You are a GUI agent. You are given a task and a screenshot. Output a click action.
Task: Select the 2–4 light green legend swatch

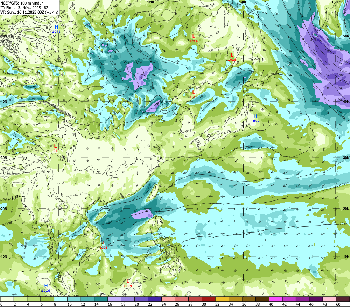point(21,299)
